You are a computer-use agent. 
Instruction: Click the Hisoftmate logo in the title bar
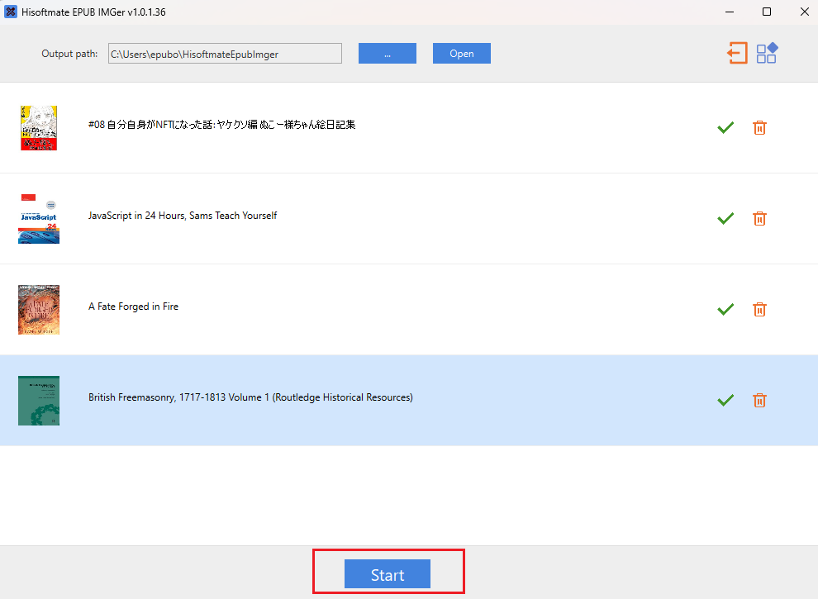(12, 12)
